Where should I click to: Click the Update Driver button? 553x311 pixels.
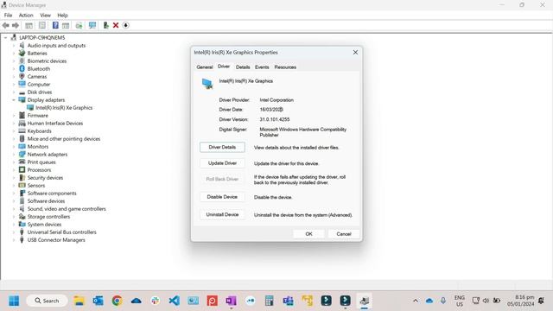point(222,163)
